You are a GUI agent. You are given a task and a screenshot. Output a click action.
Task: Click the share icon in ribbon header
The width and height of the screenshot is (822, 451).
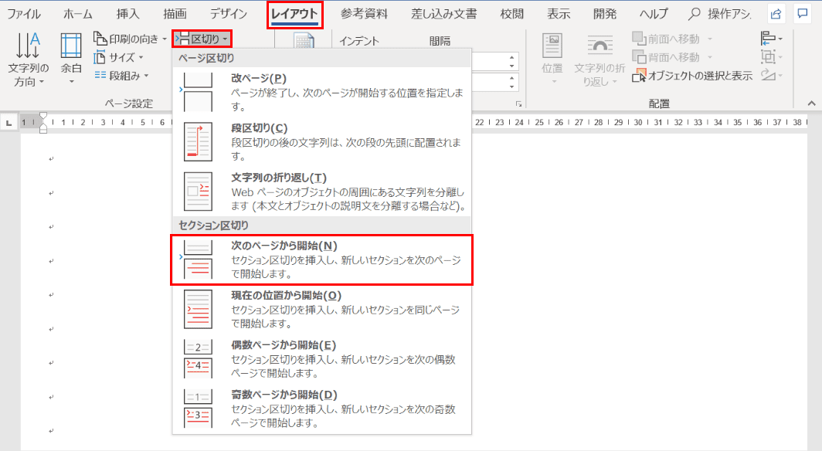pos(776,14)
